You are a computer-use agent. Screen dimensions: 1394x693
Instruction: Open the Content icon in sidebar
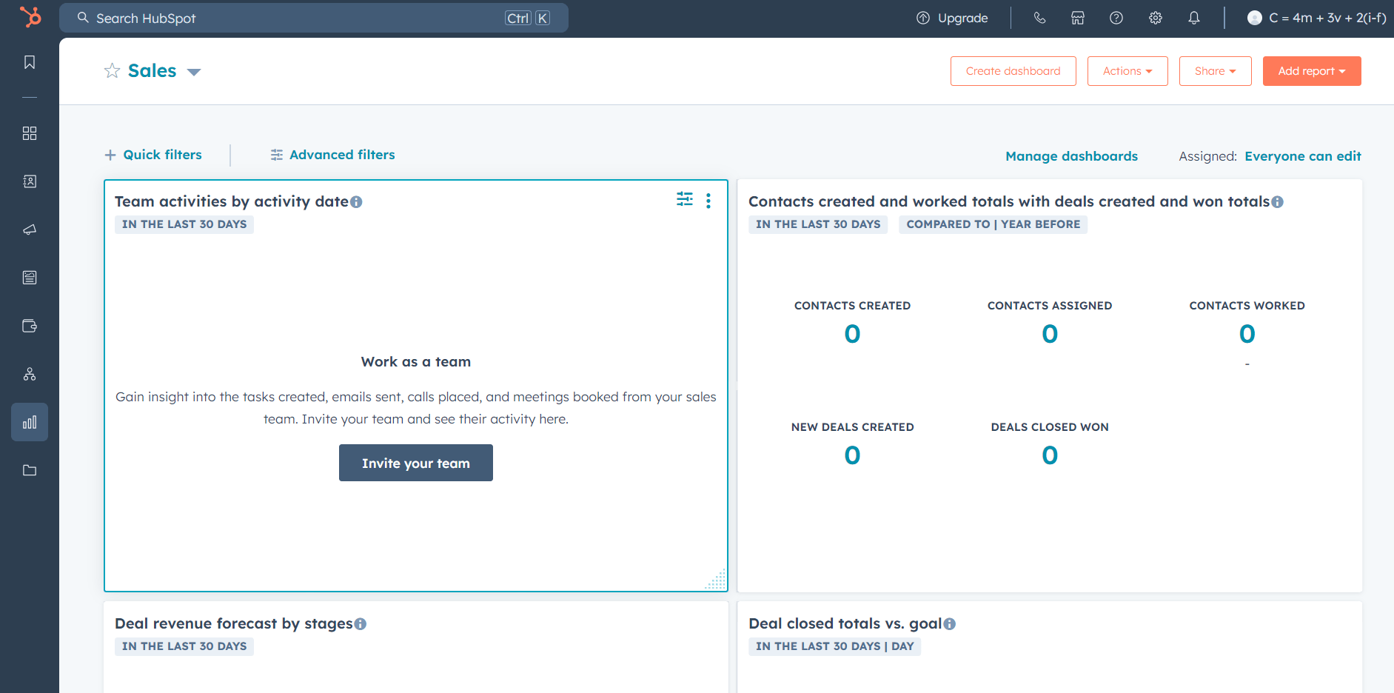point(30,278)
